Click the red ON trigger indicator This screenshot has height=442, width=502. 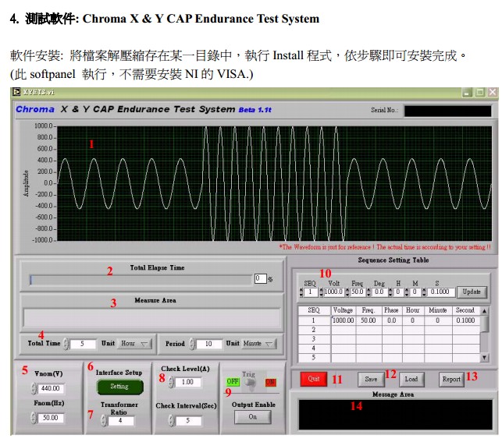[x=271, y=382]
